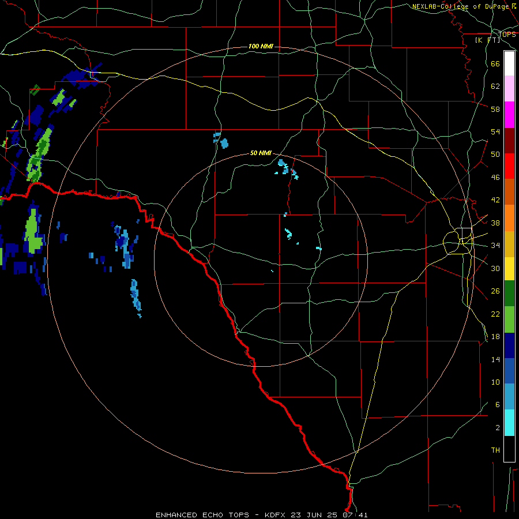
Task: Click the TH threshold legend label
Action: (495, 450)
